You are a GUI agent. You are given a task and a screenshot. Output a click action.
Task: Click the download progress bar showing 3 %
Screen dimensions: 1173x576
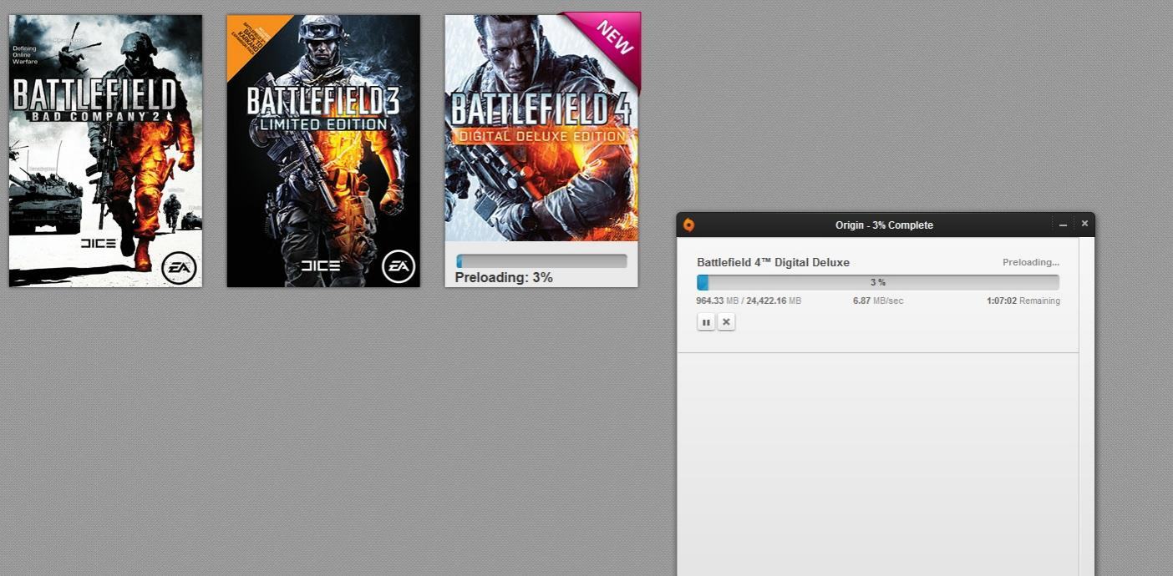(x=878, y=283)
